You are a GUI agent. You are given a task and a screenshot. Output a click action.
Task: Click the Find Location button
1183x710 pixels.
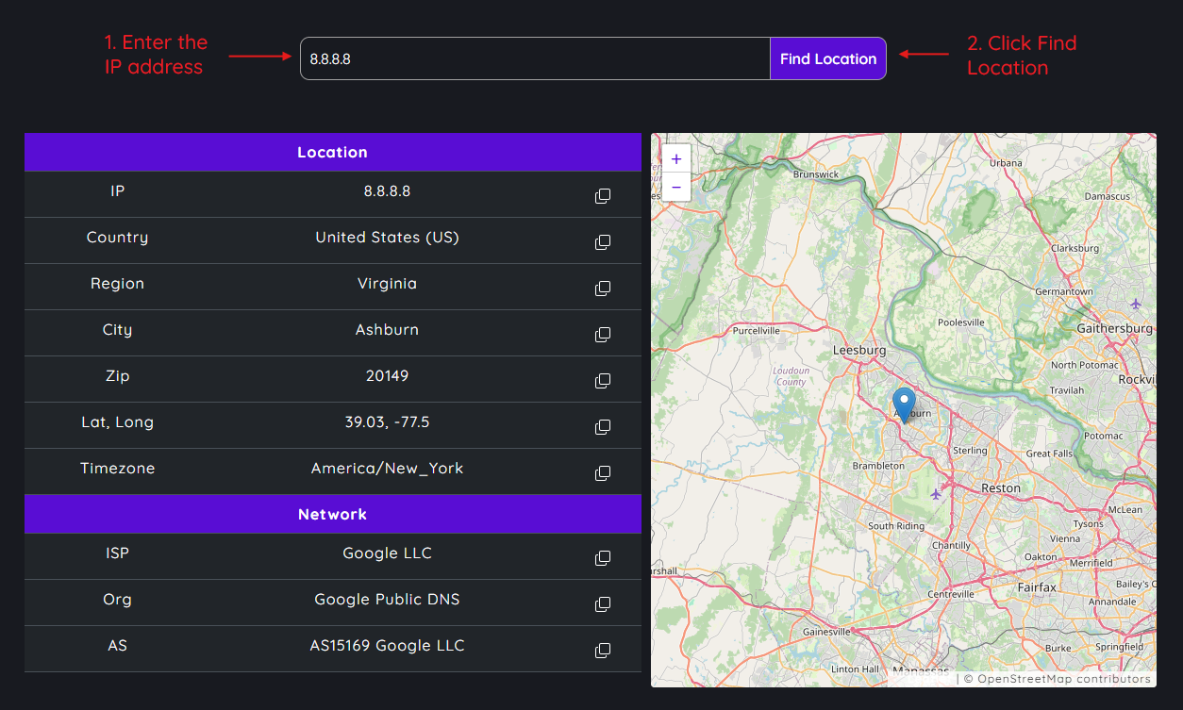coord(827,58)
